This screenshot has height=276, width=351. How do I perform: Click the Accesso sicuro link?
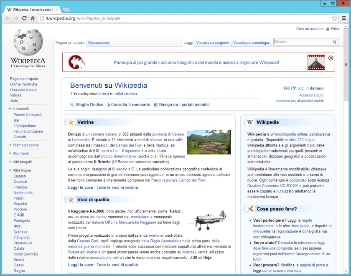coord(311,95)
